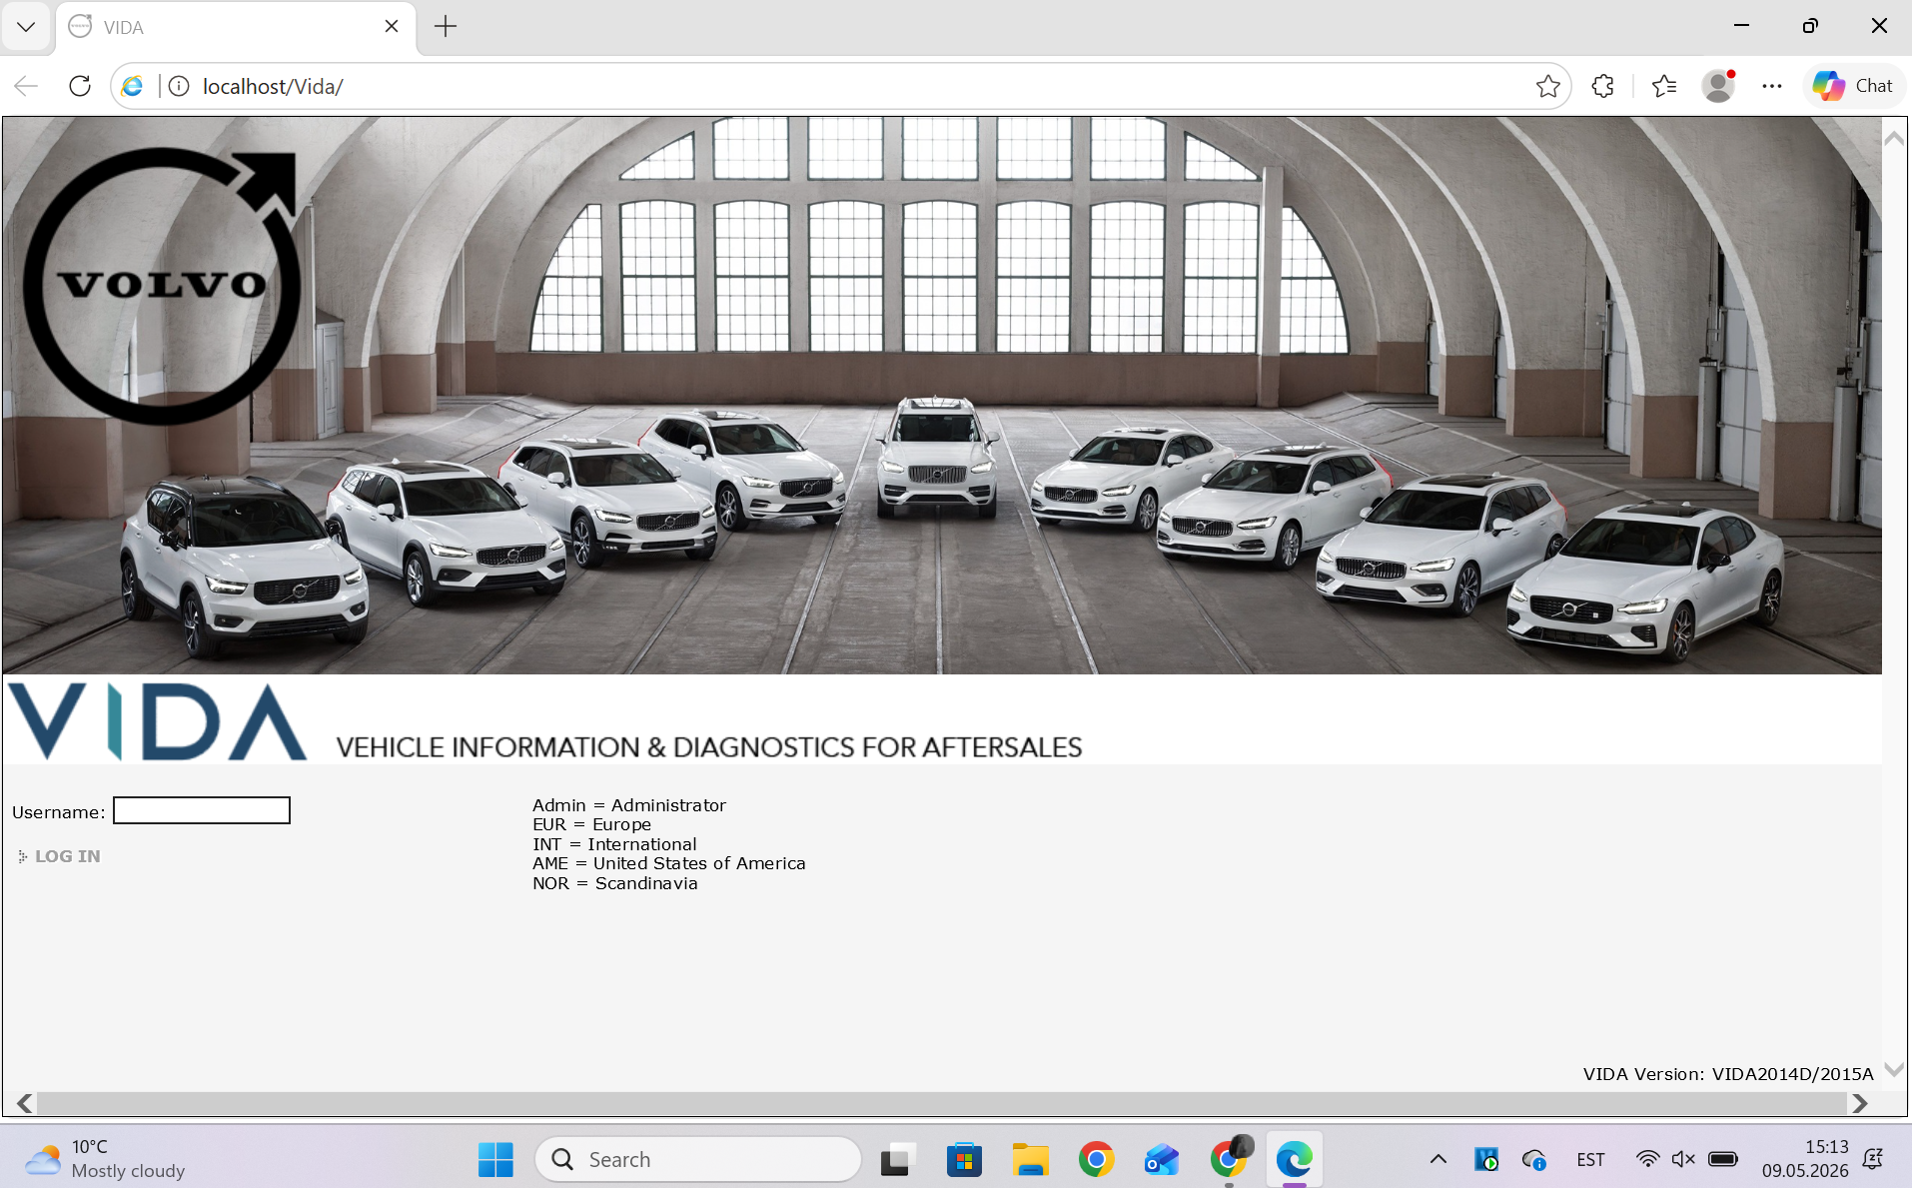Click the Volvo logo

[x=162, y=286]
